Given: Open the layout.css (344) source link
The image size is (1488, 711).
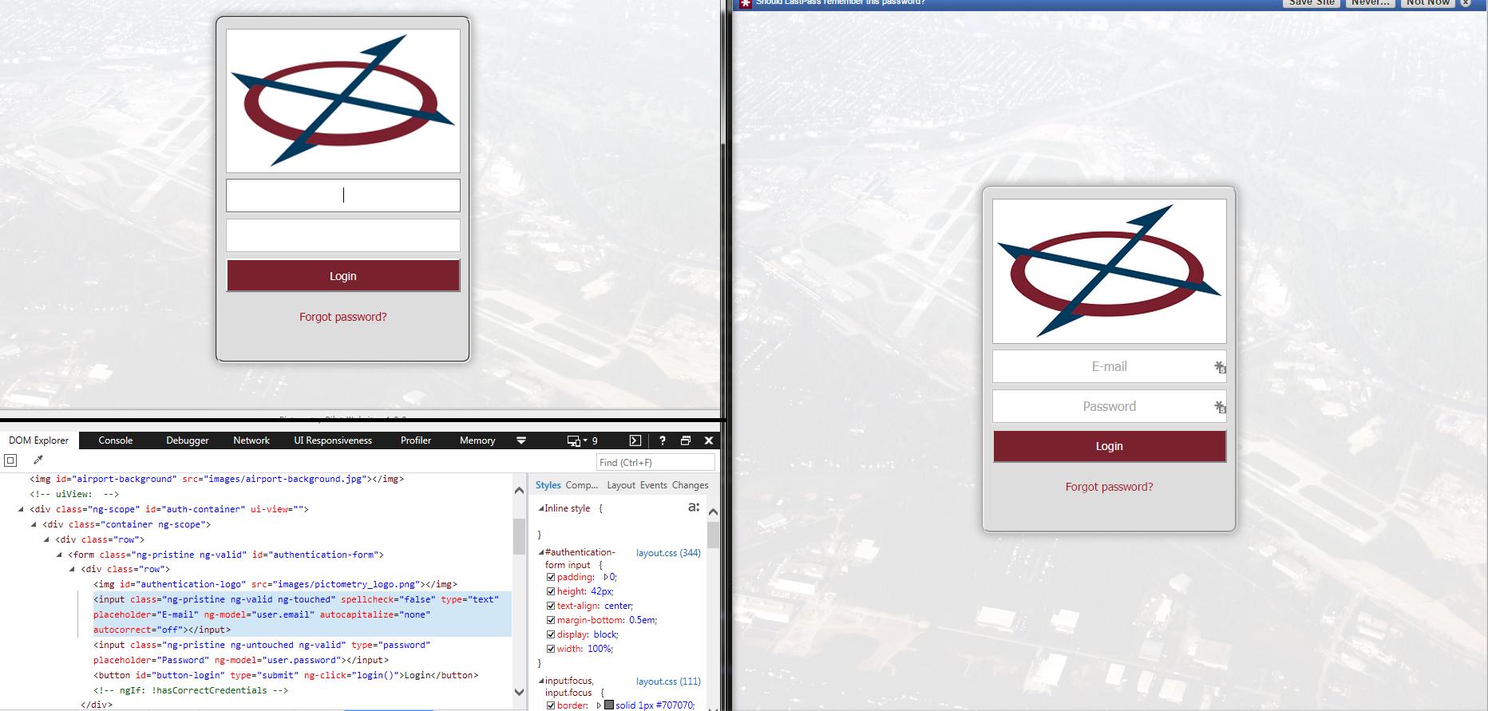Looking at the screenshot, I should coord(668,553).
